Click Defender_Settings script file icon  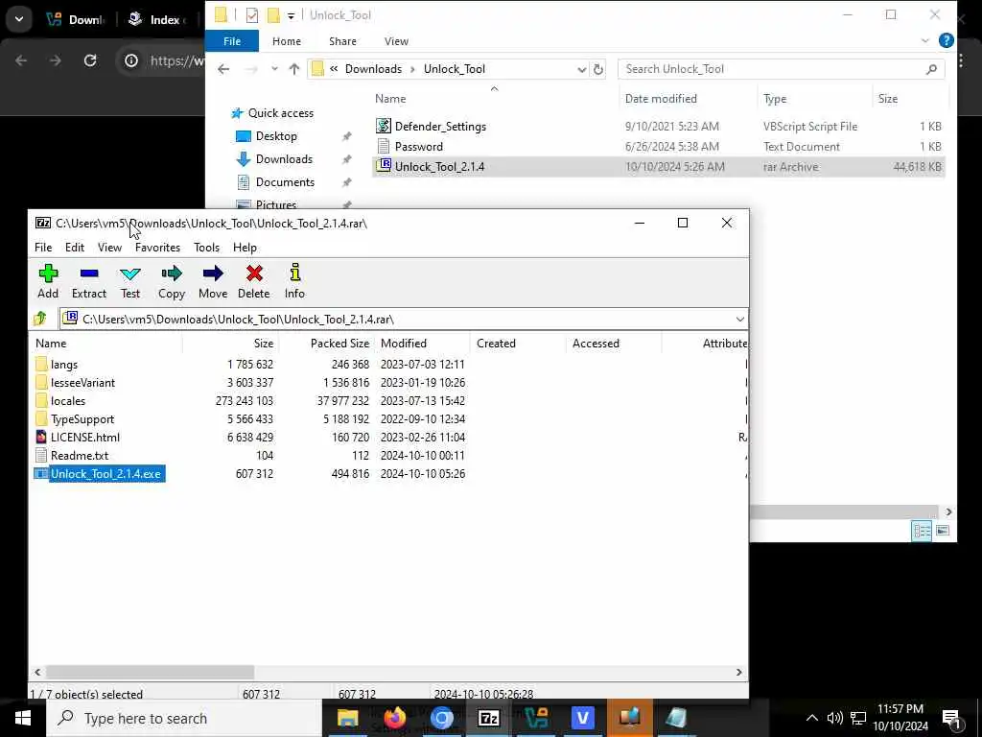click(384, 126)
